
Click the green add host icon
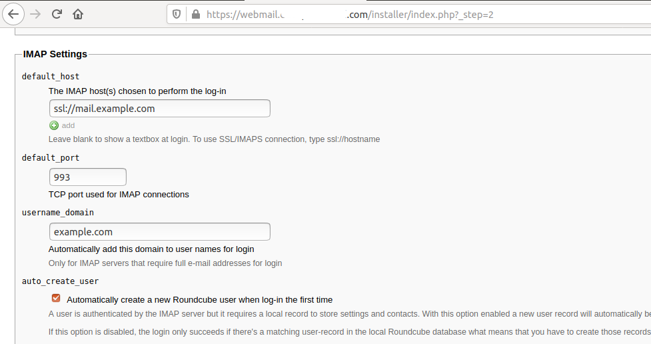click(54, 125)
